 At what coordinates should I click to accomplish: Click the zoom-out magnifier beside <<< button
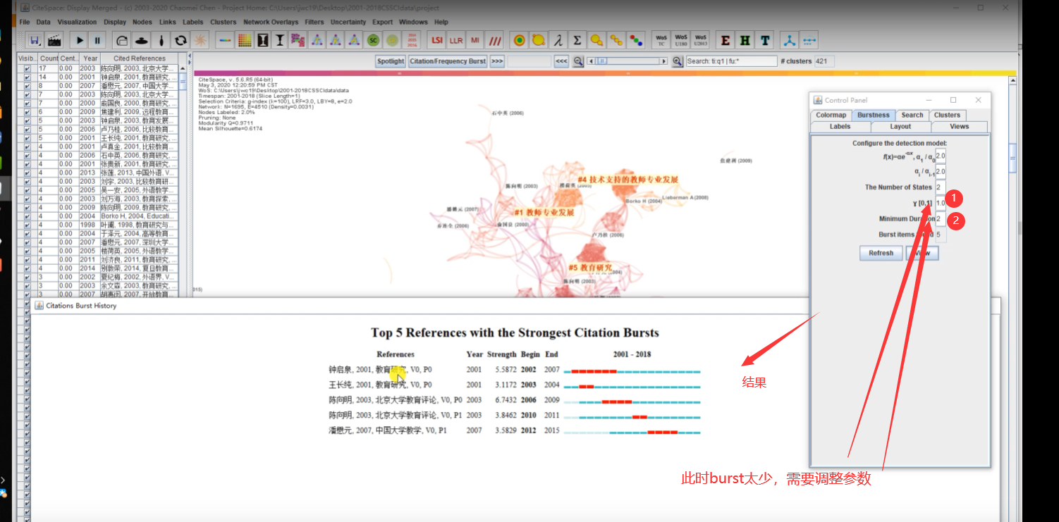(578, 61)
